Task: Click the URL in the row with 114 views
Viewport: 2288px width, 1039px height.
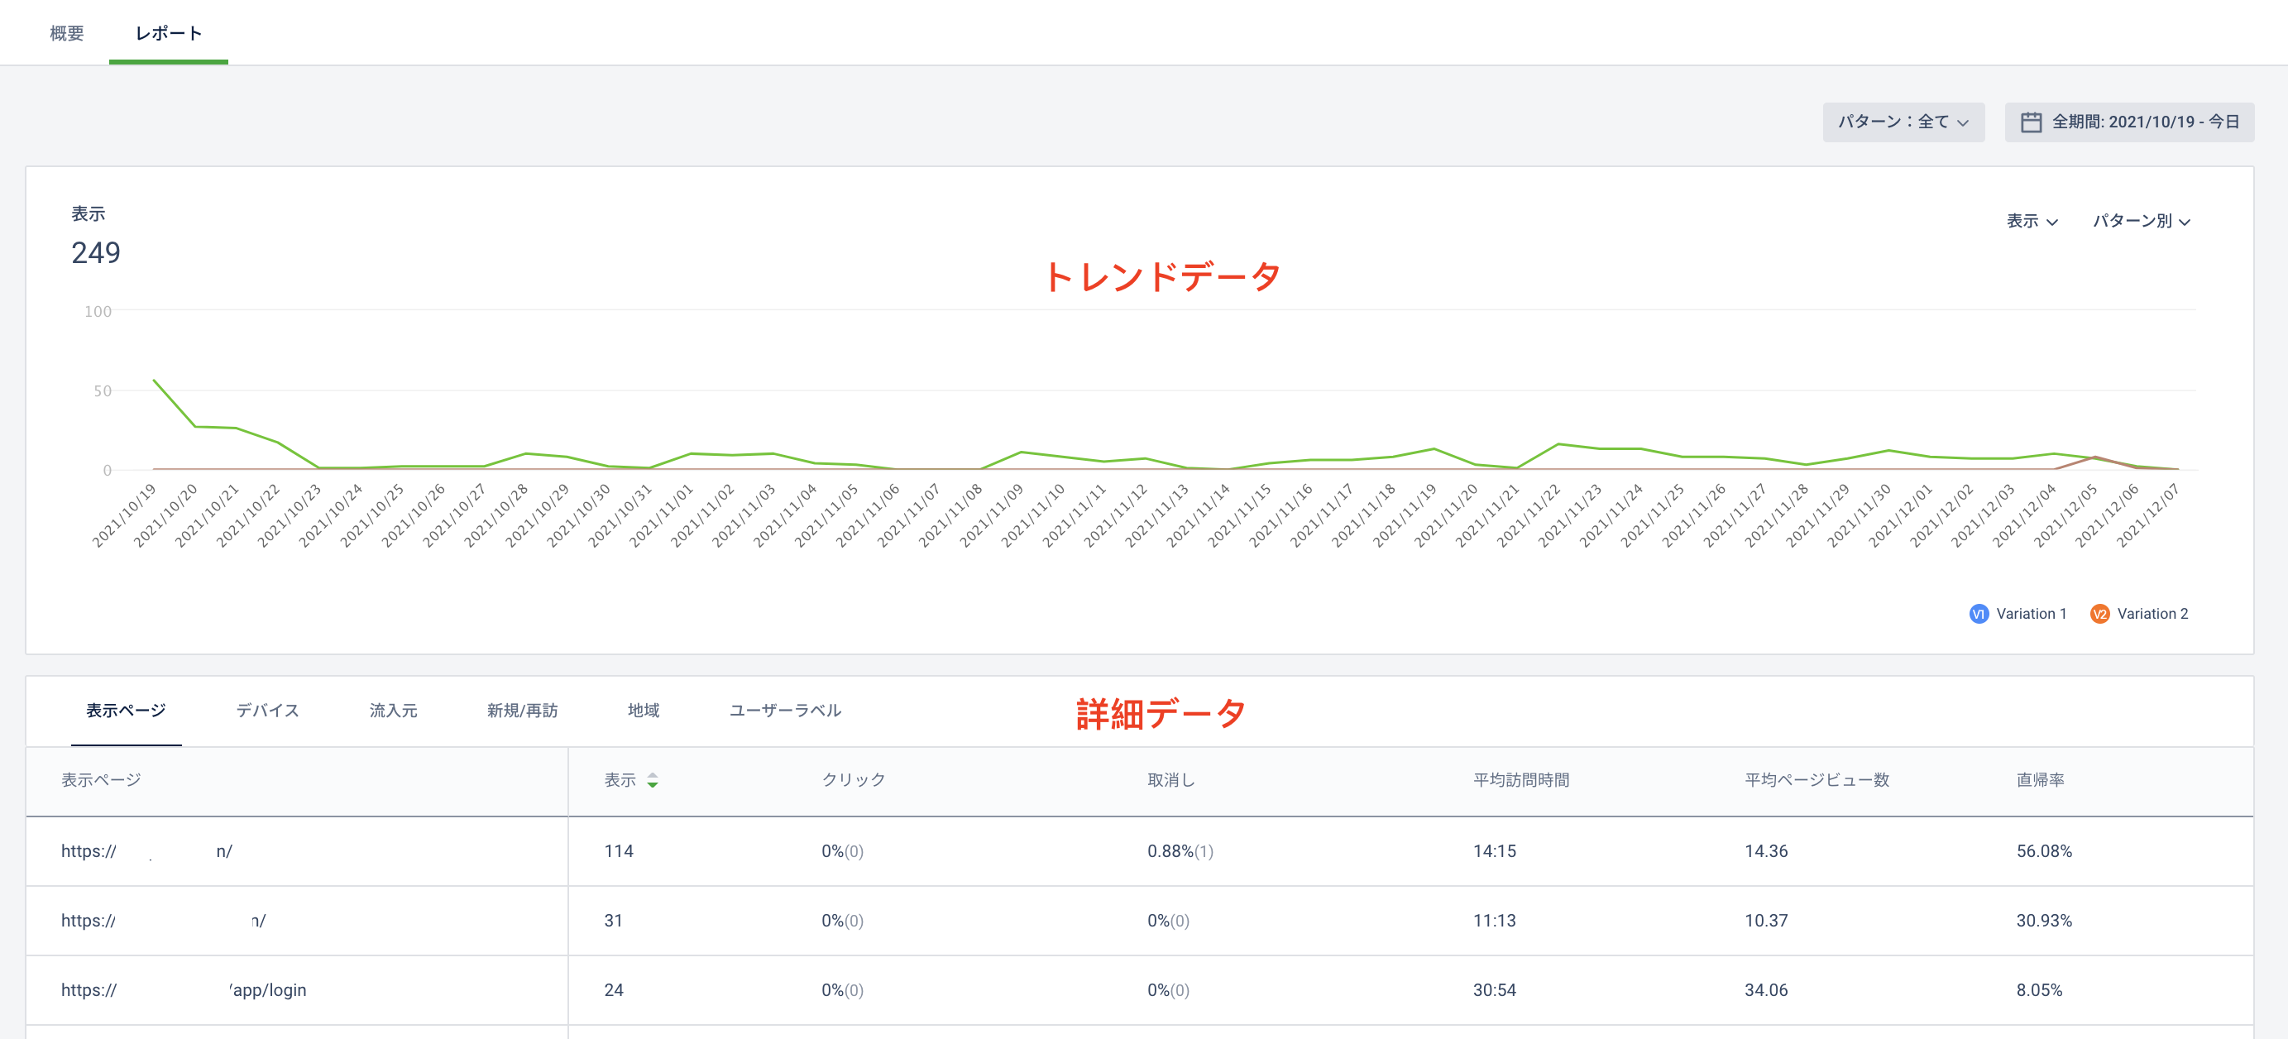Action: pyautogui.click(x=146, y=850)
